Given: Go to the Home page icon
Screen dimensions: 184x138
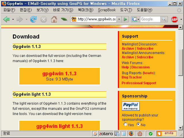Looking at the screenshot, I should pyautogui.click(x=54, y=19).
